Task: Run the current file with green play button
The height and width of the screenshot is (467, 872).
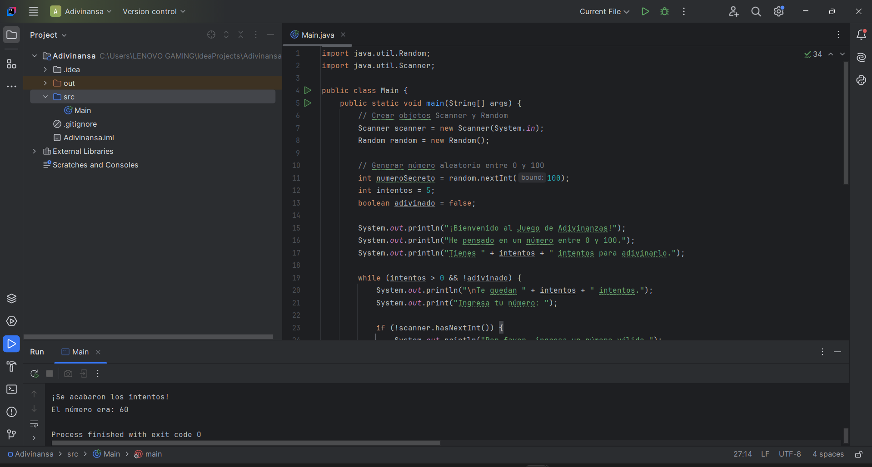Action: (x=645, y=11)
